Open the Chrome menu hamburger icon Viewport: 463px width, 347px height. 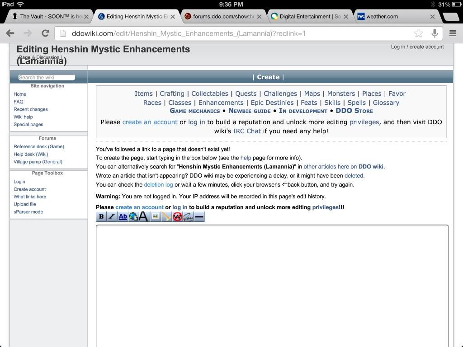coord(453,33)
